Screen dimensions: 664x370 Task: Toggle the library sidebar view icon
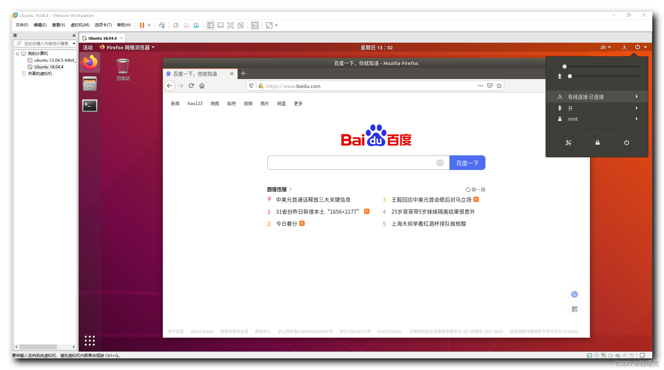pos(211,25)
